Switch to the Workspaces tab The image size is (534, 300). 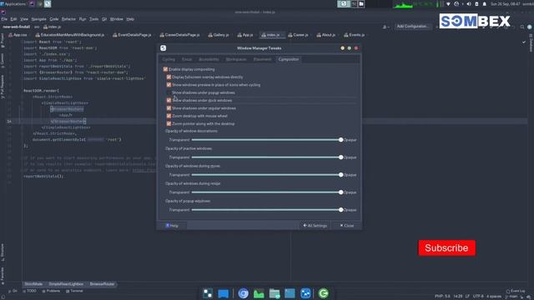coord(236,59)
